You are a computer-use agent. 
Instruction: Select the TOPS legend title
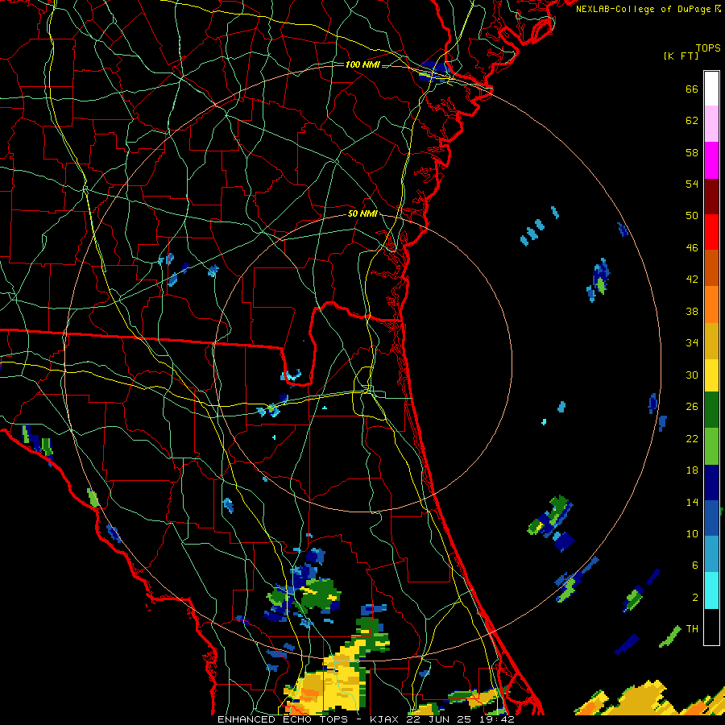[x=708, y=48]
